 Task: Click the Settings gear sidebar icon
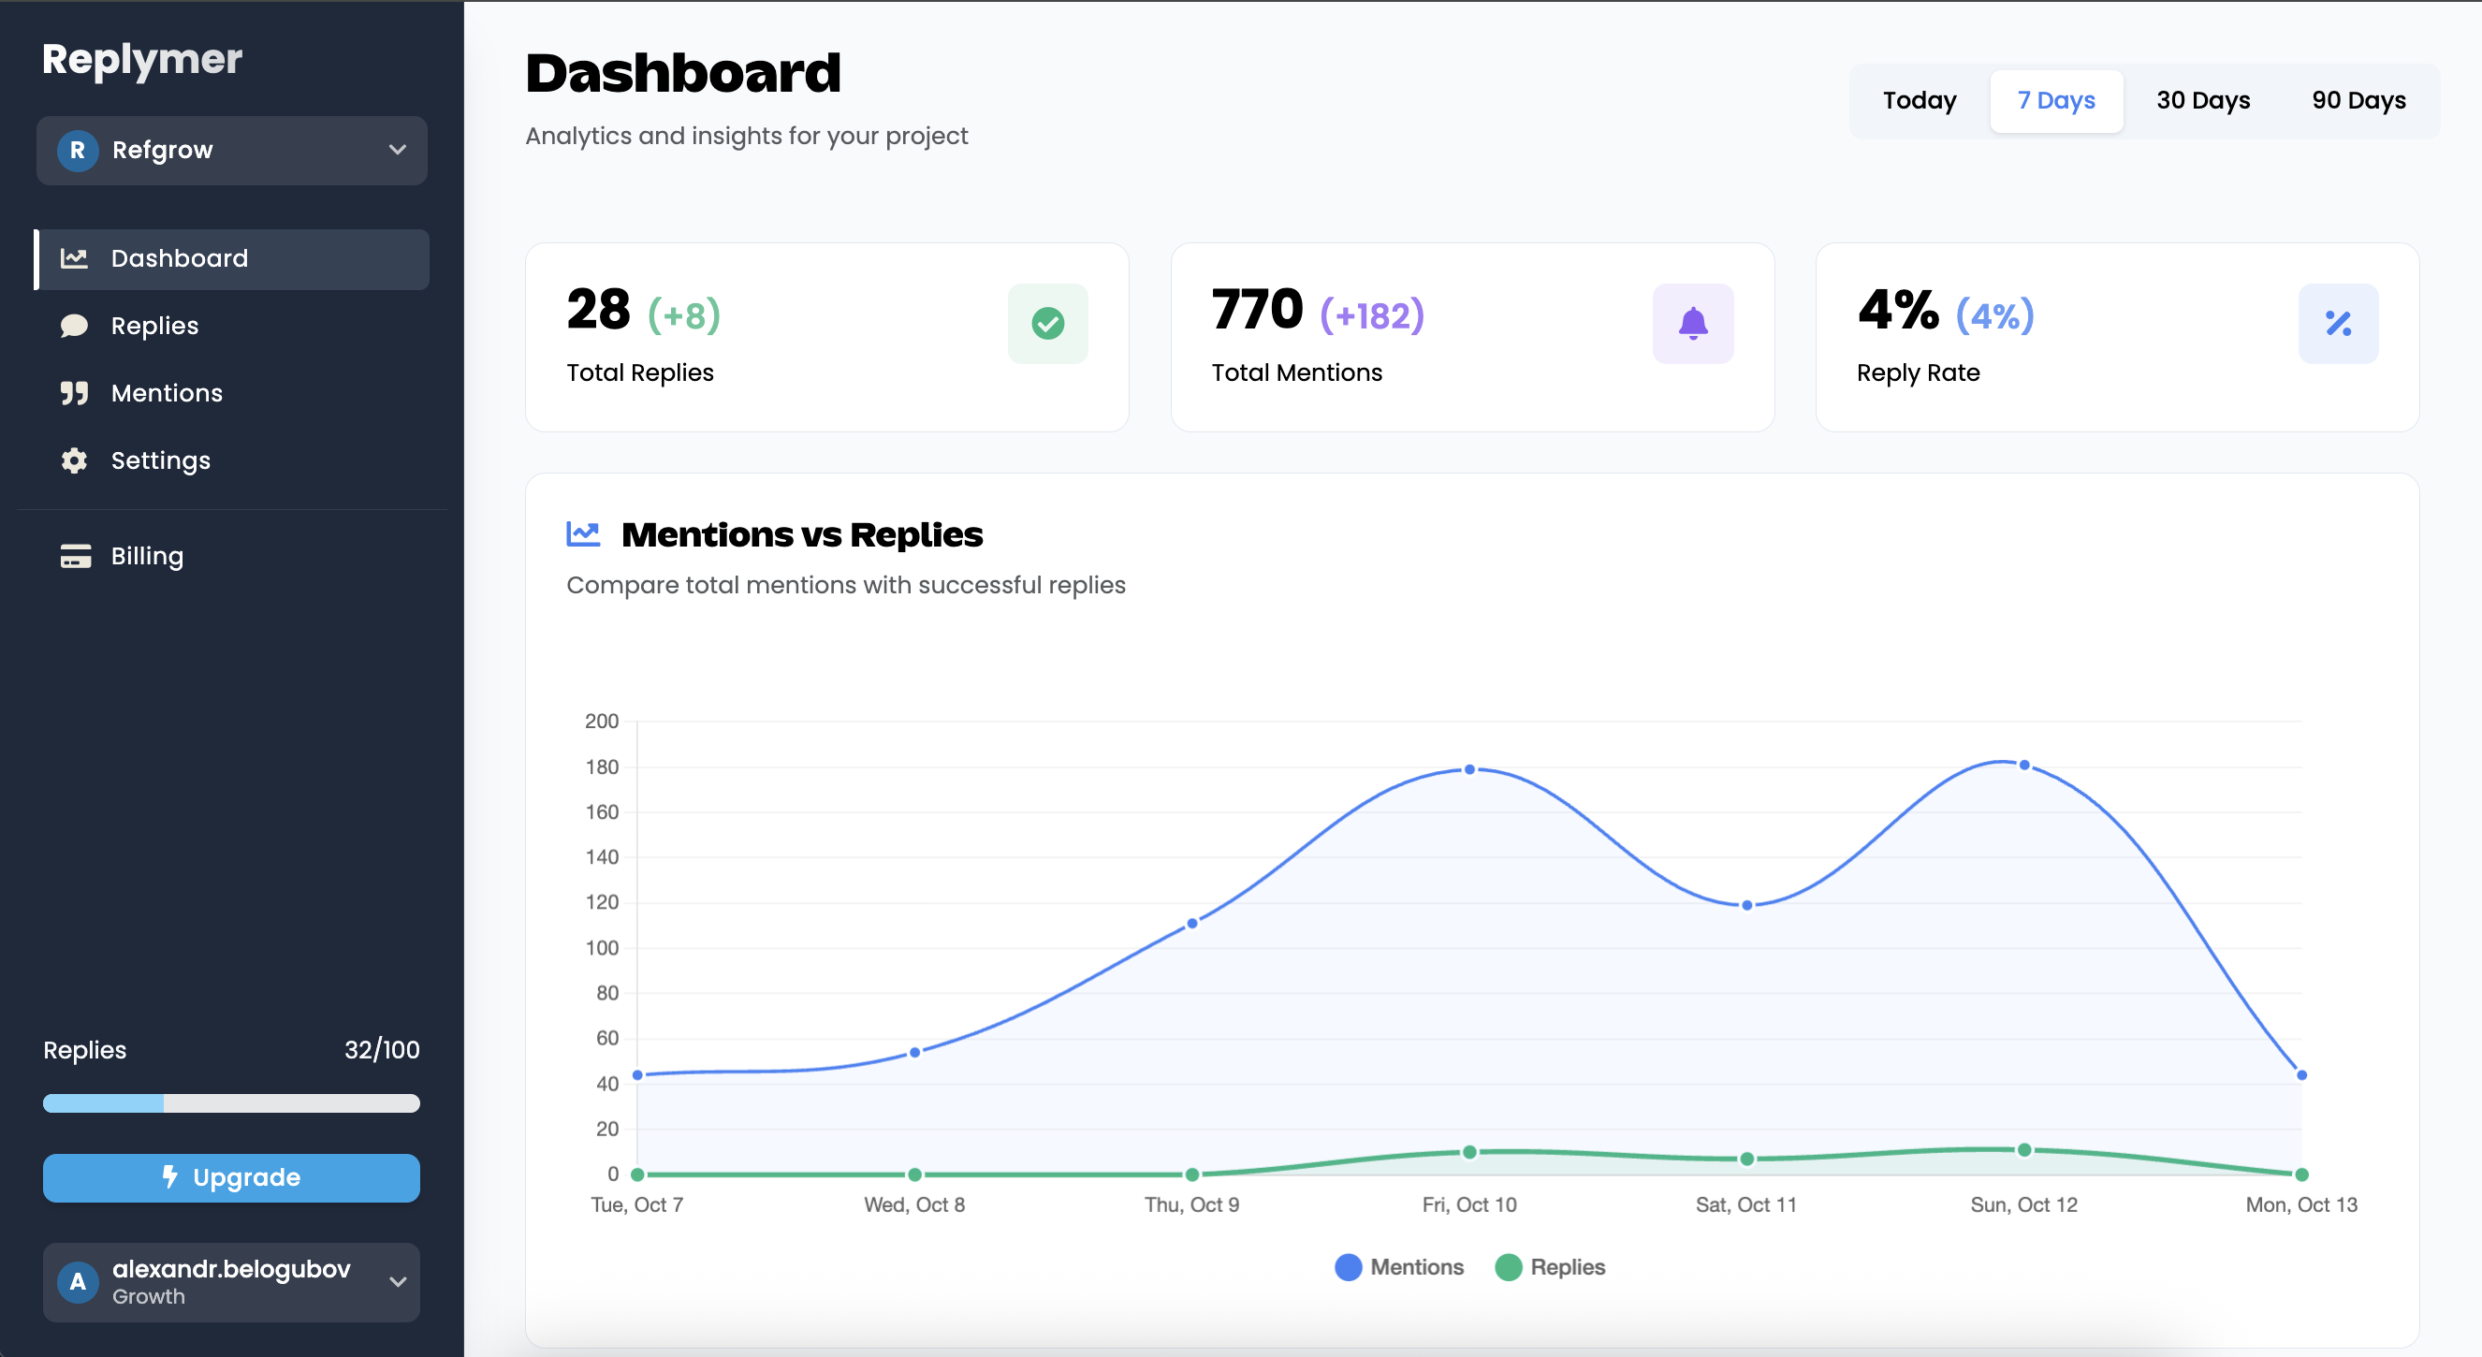74,460
